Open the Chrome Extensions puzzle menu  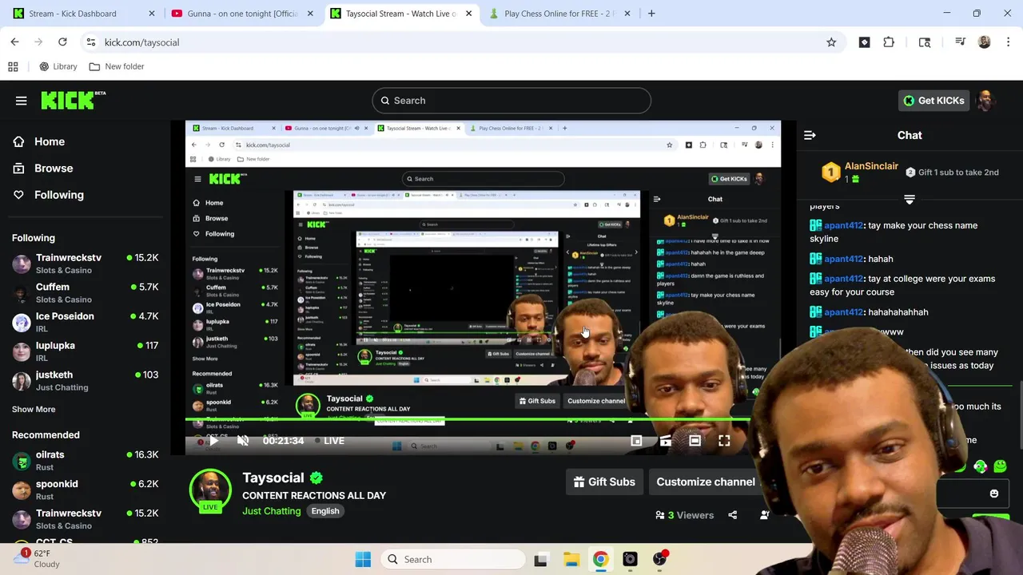(x=889, y=42)
